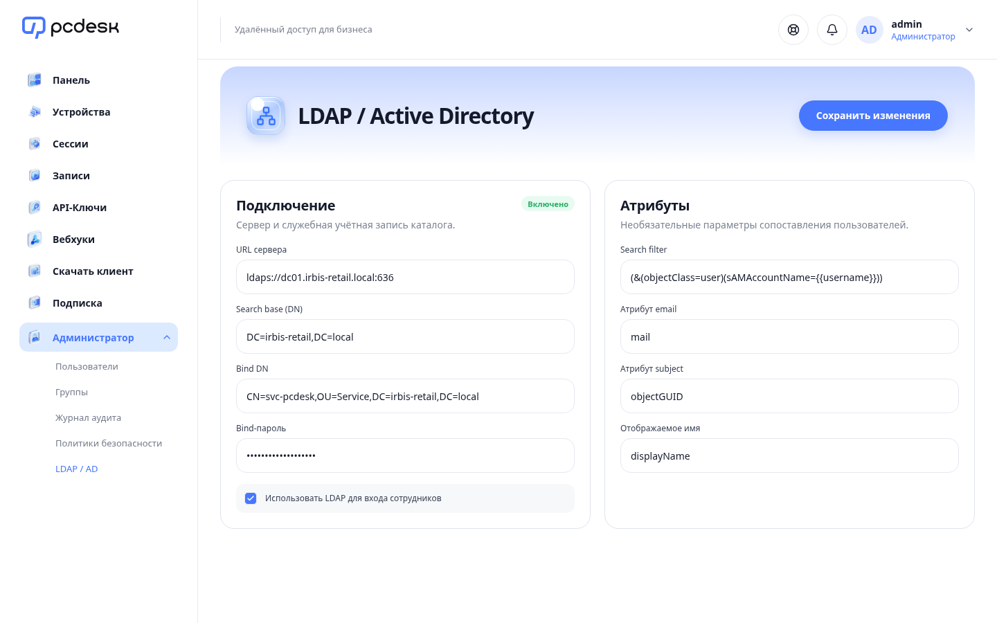This screenshot has width=997, height=623.
Task: Click the Устройства sidebar icon
Action: [35, 112]
